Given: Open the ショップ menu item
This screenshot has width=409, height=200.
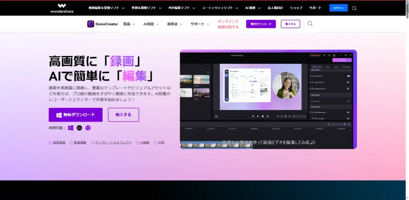Looking at the screenshot, I should click(x=296, y=8).
